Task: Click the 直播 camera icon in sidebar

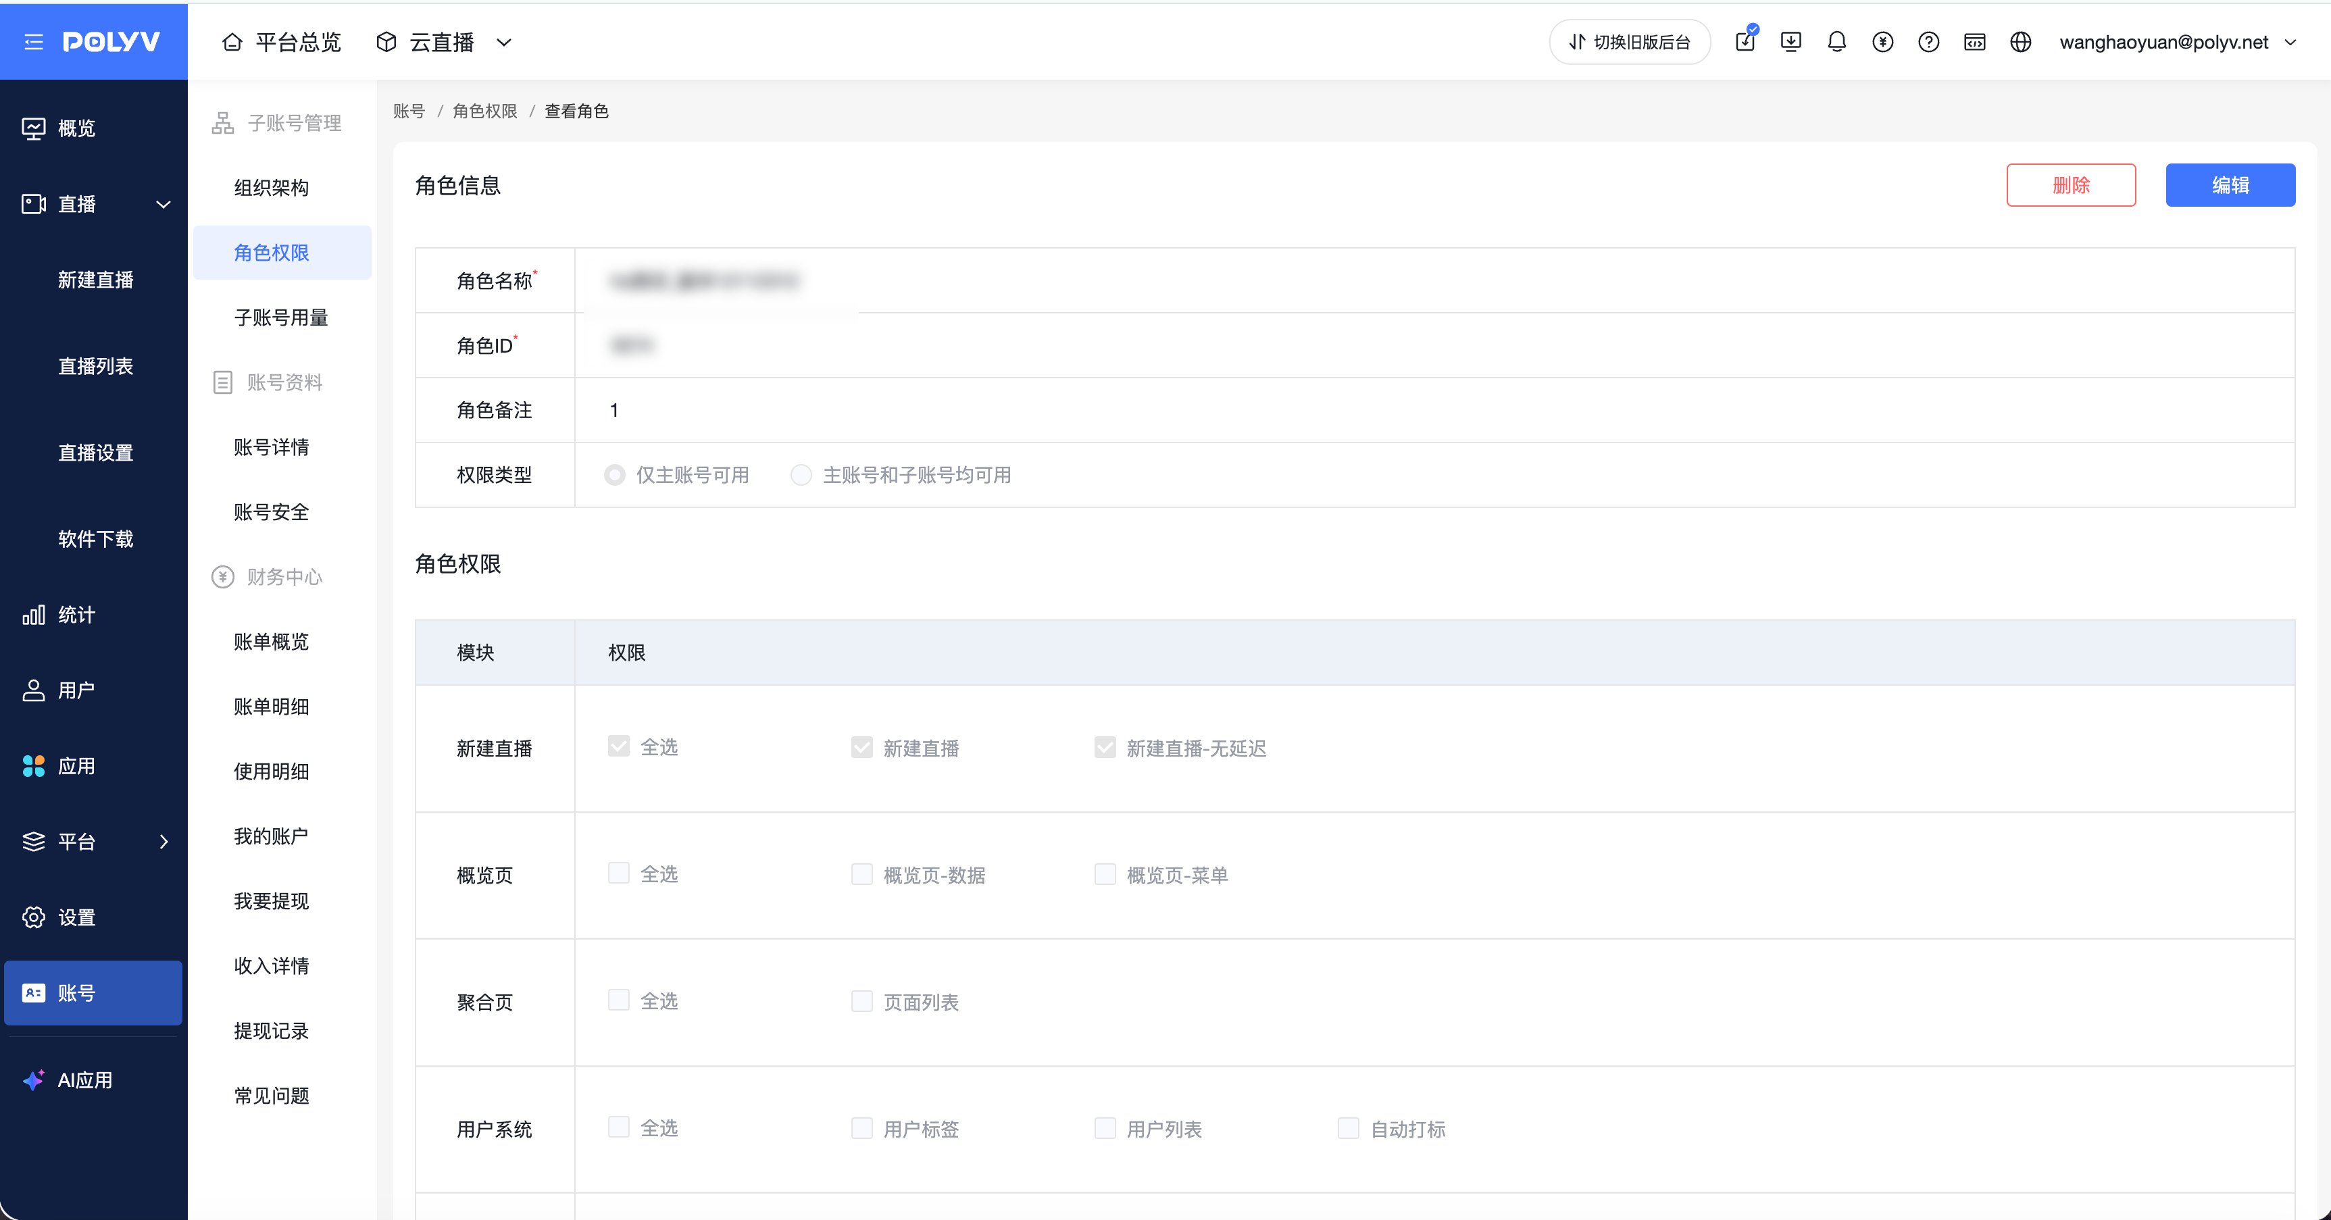Action: coord(34,205)
